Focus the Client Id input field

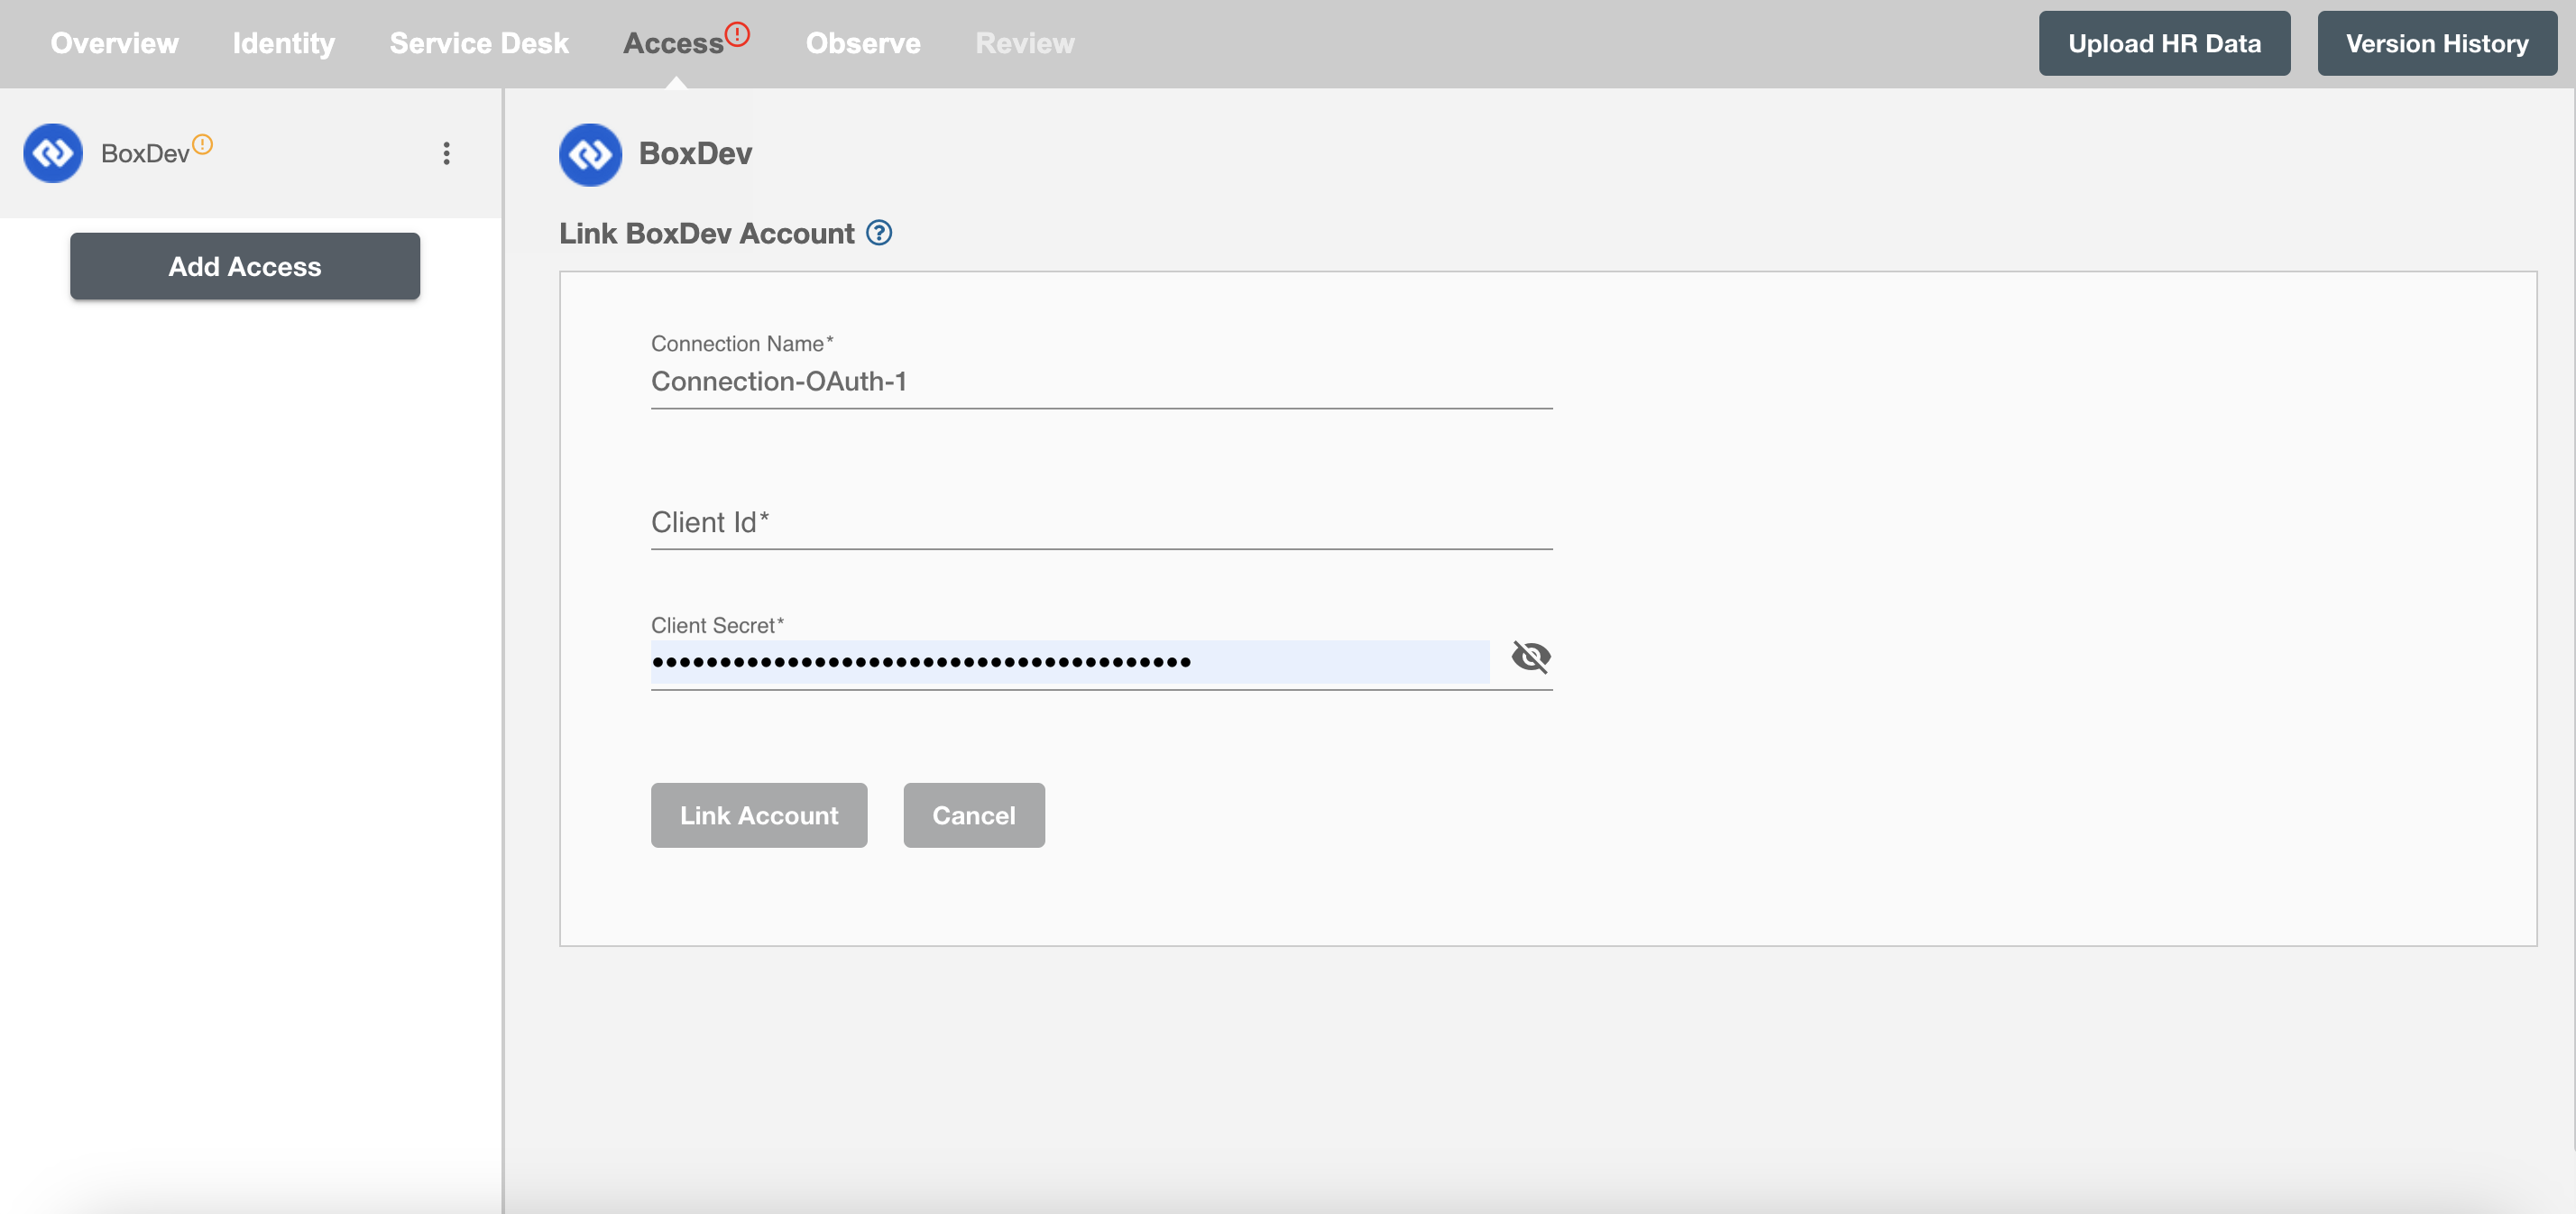[x=1101, y=522]
